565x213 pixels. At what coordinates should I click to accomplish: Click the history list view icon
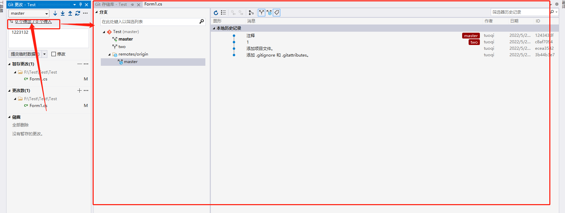coord(223,13)
